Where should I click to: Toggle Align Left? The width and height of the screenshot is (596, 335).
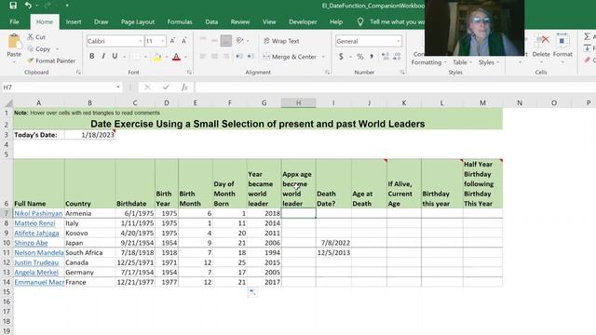203,56
